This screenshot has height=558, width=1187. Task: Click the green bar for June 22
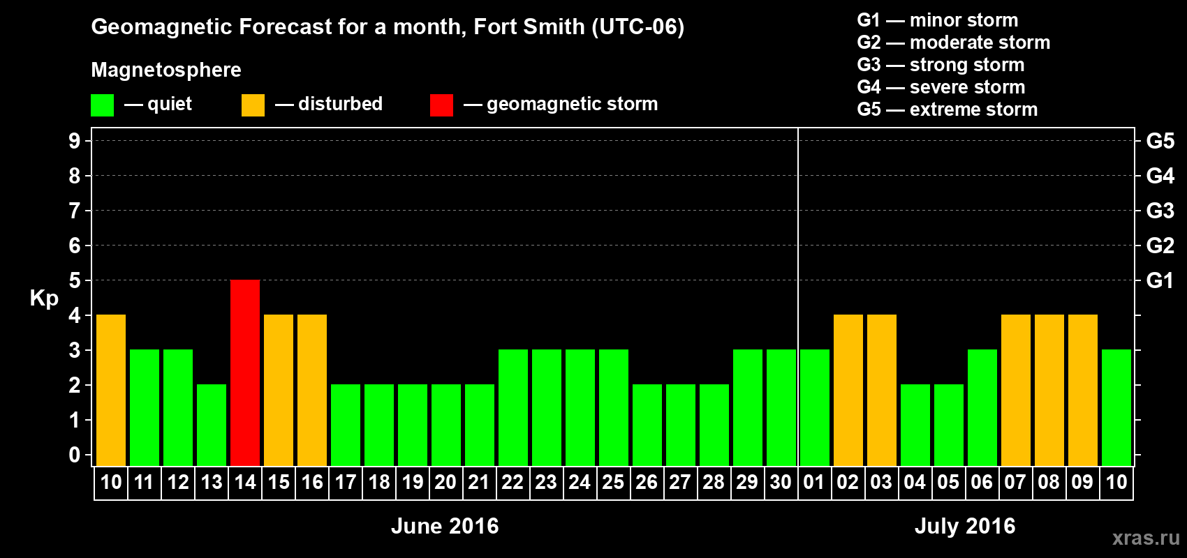[513, 408]
